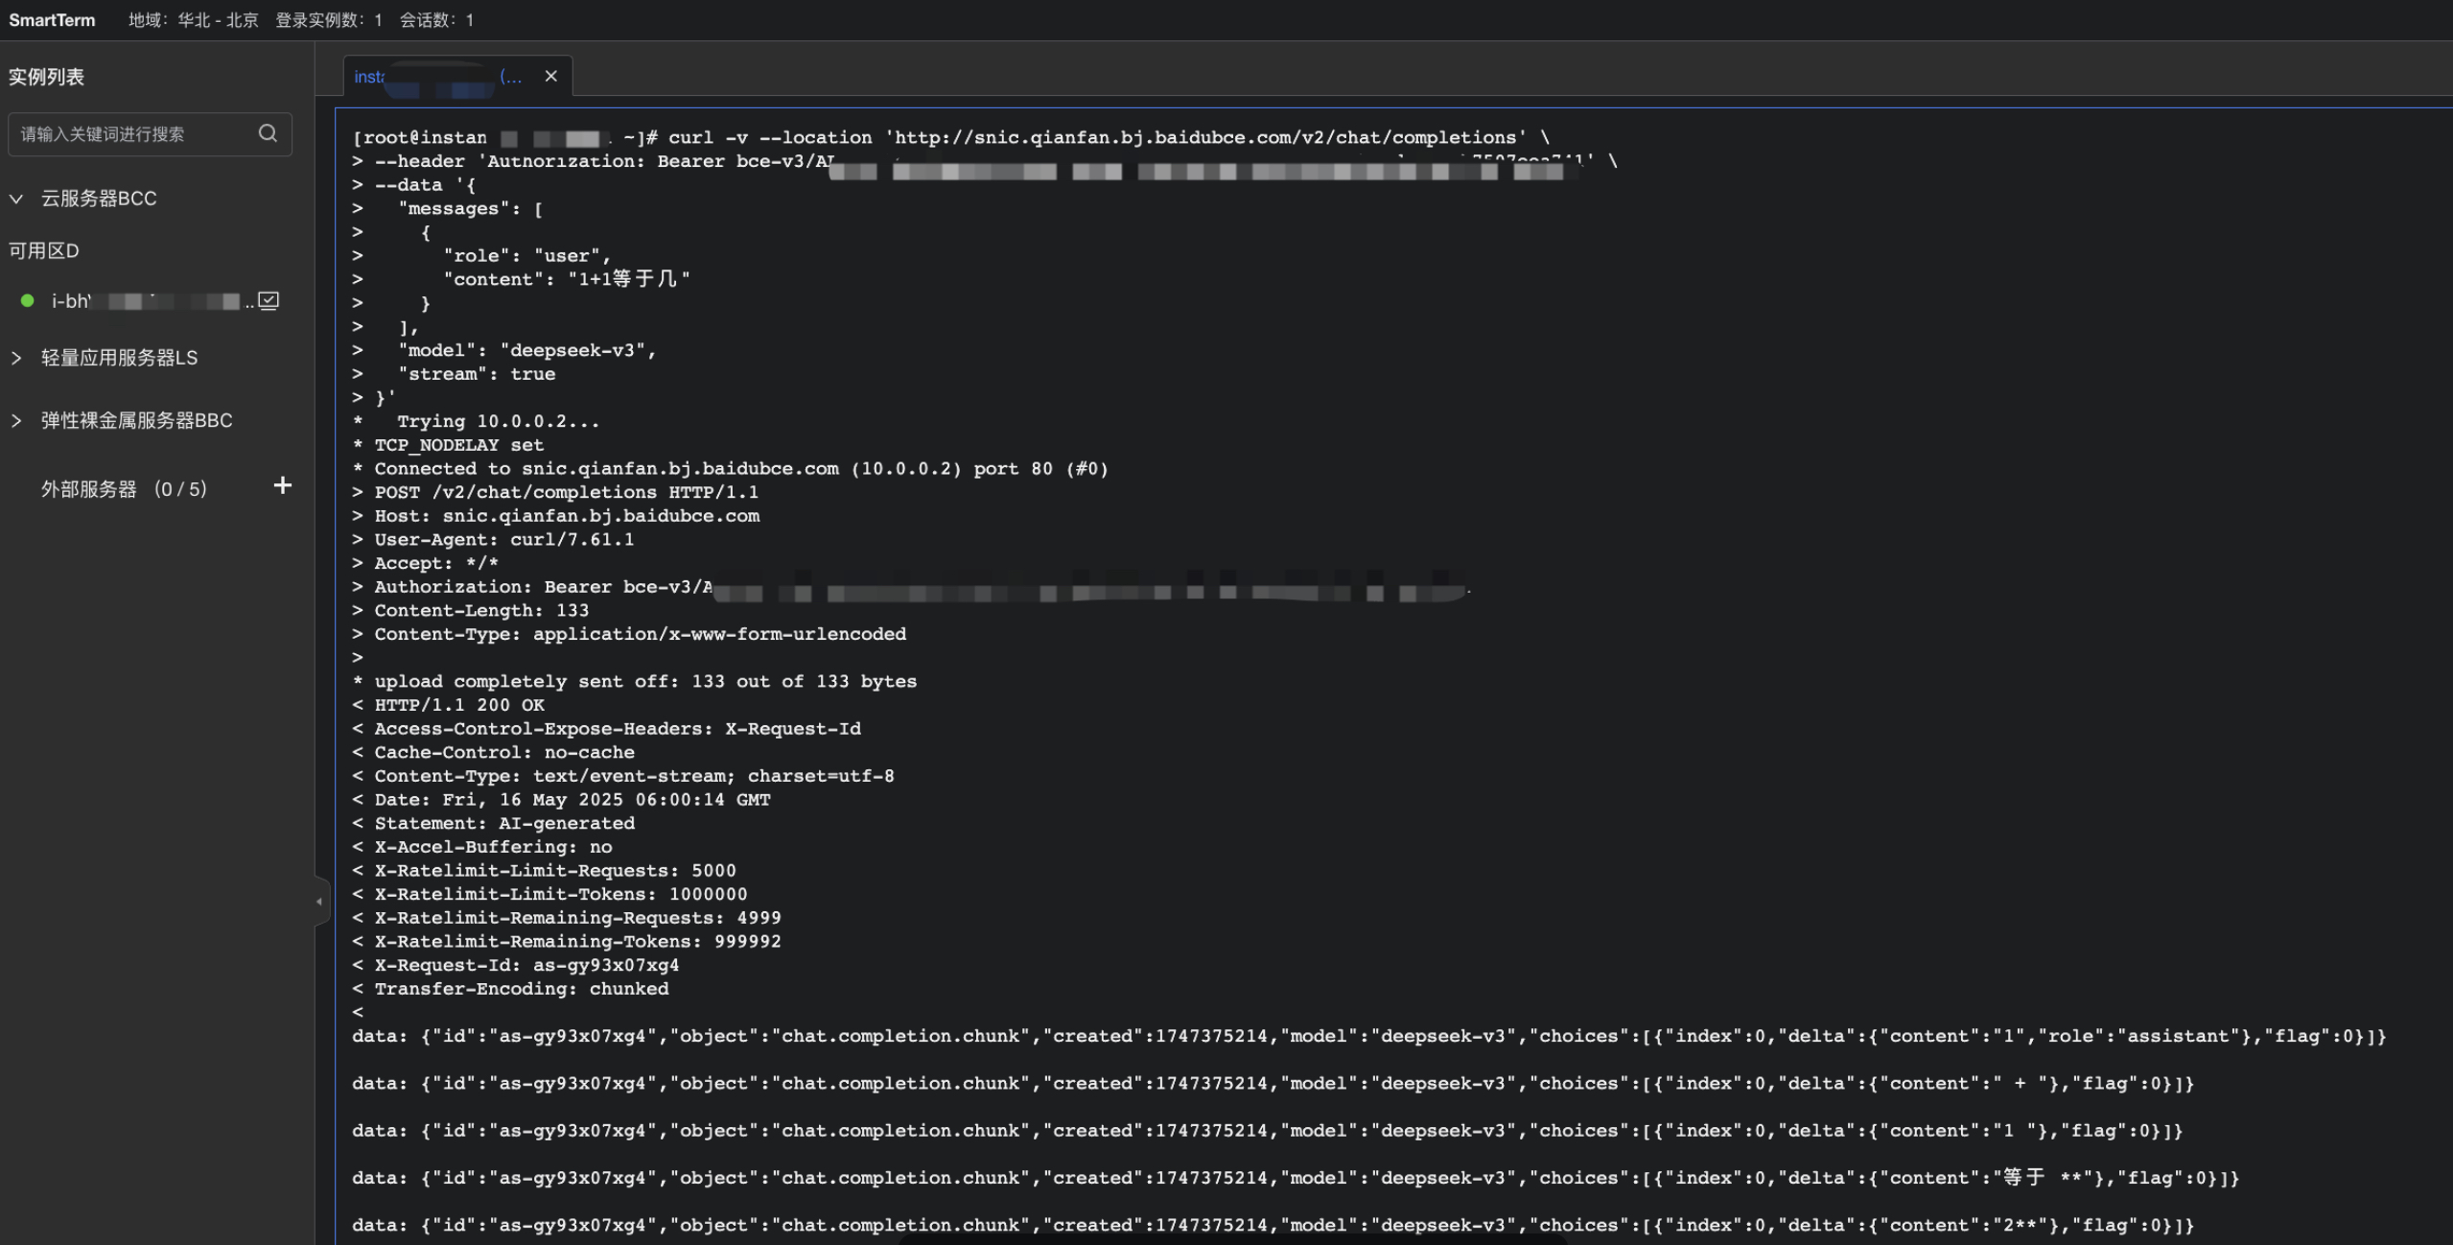Click the User-Agent: curl/7.61.1 line
This screenshot has width=2453, height=1245.
point(493,540)
